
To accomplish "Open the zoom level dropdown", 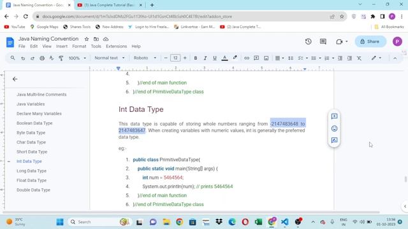I will (x=77, y=58).
